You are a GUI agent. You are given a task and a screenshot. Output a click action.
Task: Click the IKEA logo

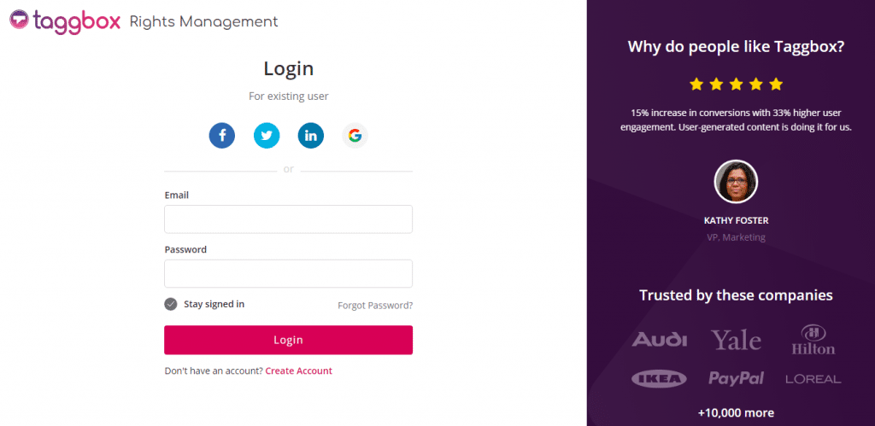[659, 378]
